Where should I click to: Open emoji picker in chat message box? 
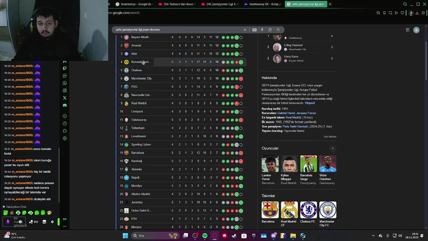(x=20, y=222)
